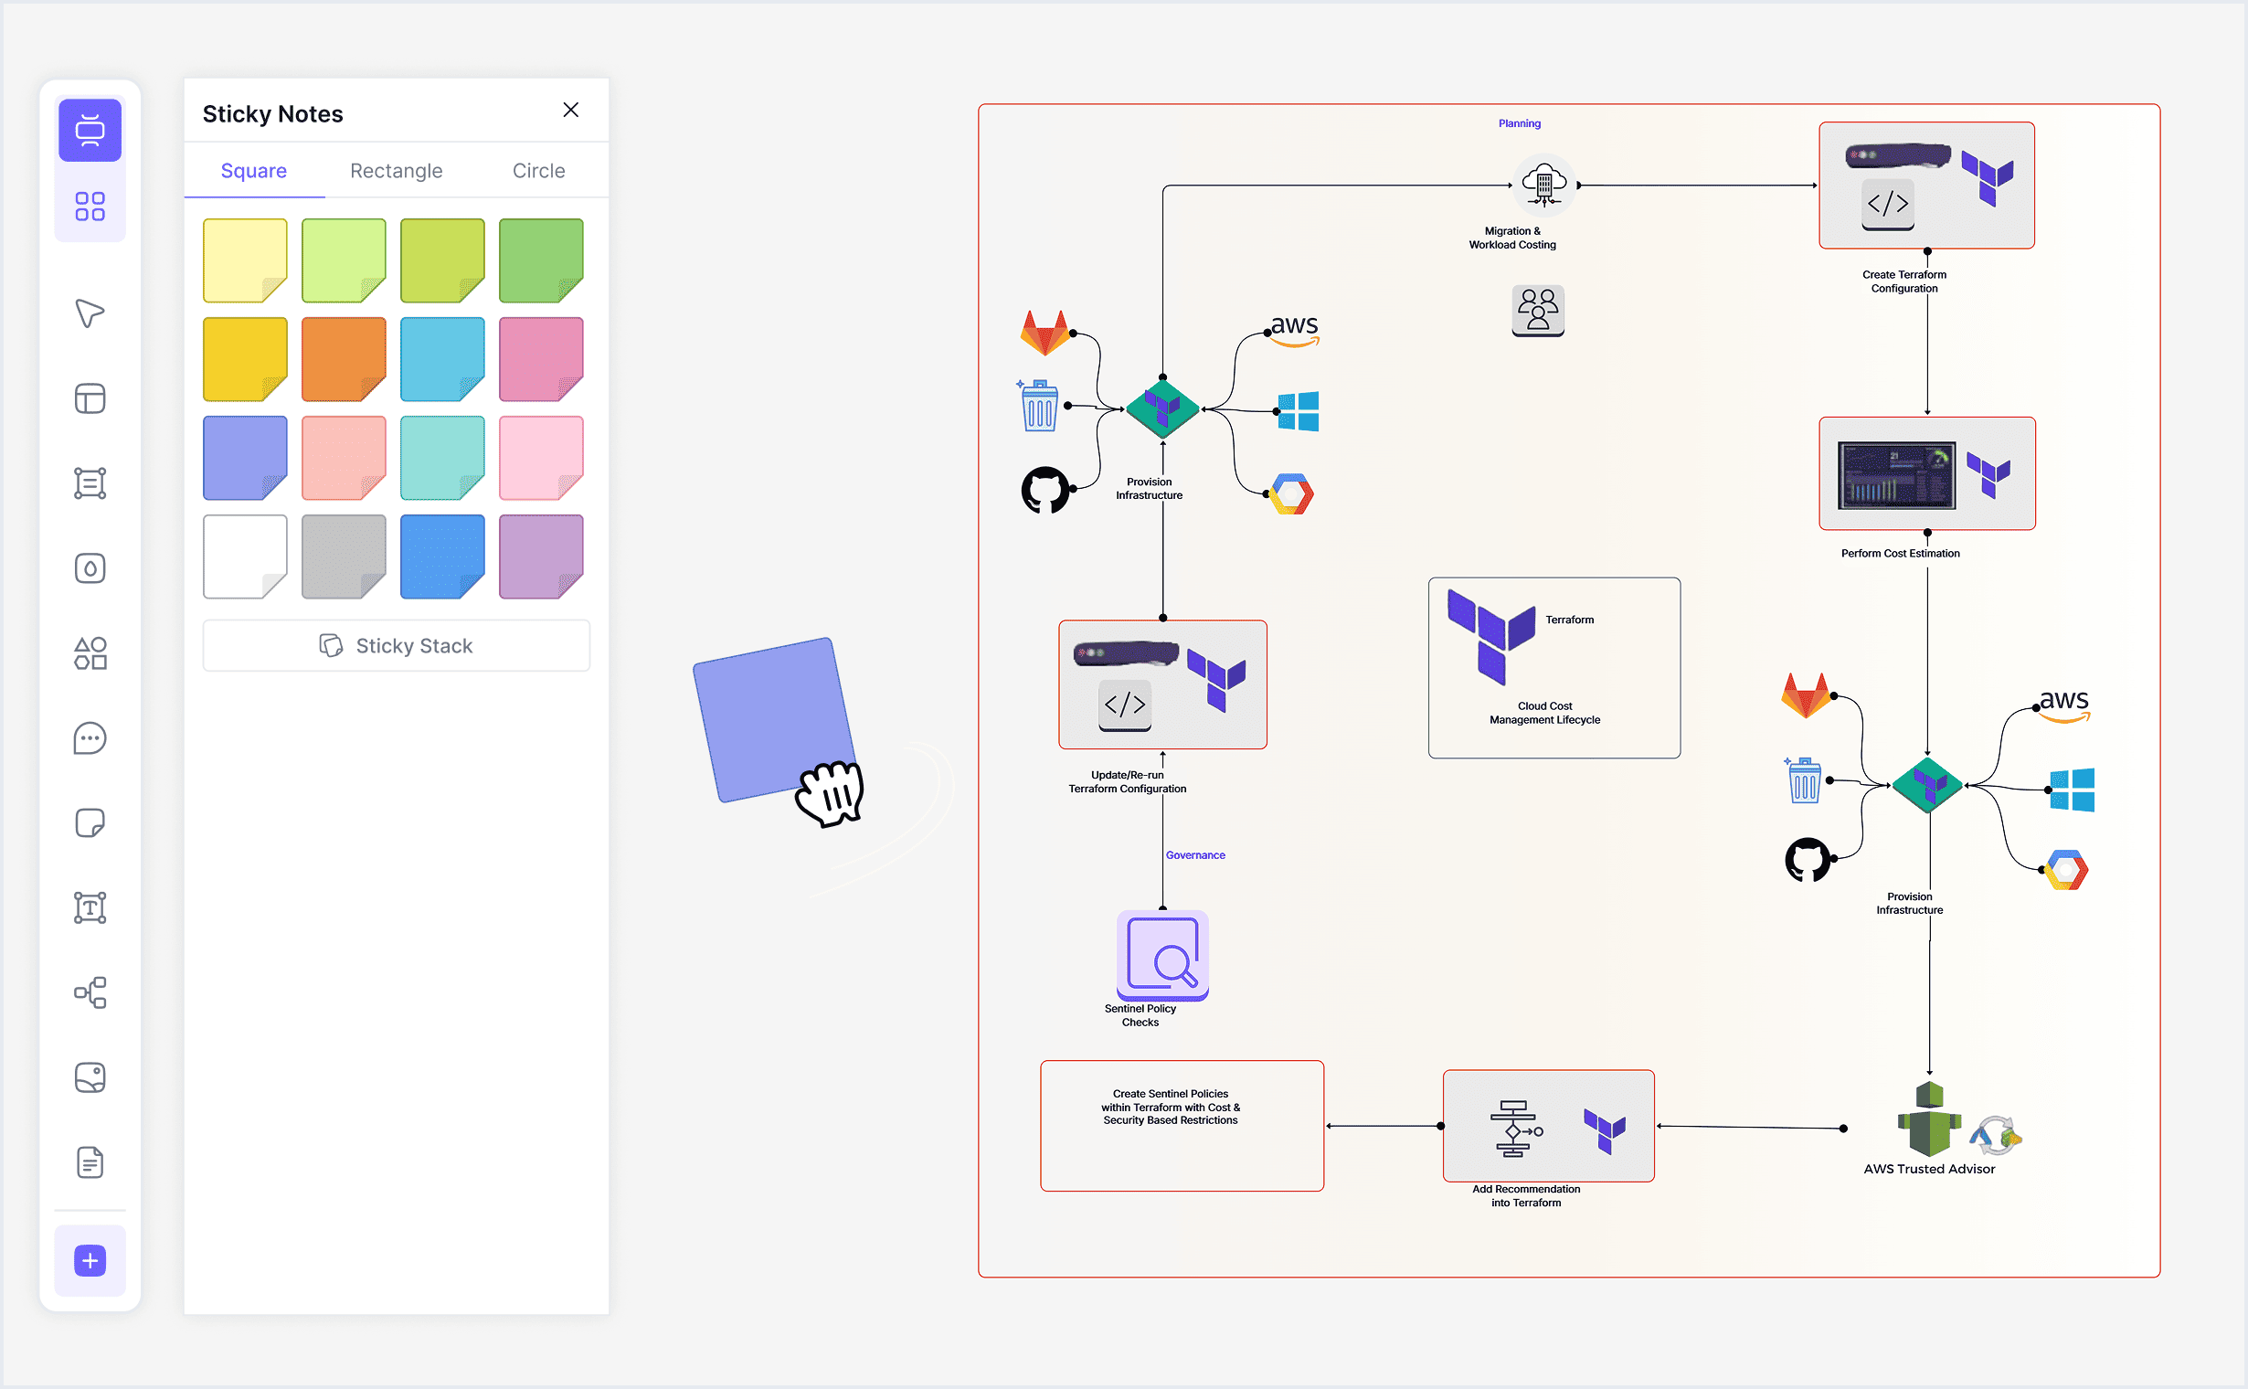Click the AWS Trusted Advisor icon
The width and height of the screenshot is (2248, 1389).
point(1929,1119)
